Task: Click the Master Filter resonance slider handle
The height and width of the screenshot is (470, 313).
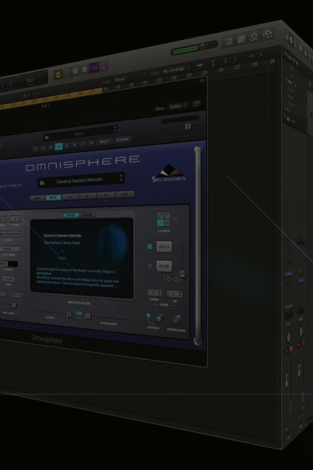Action: pyautogui.click(x=88, y=316)
